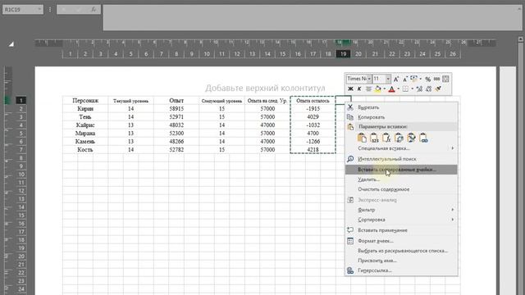Select Гиперссылка menu entry
The width and height of the screenshot is (525, 295).
(x=401, y=270)
